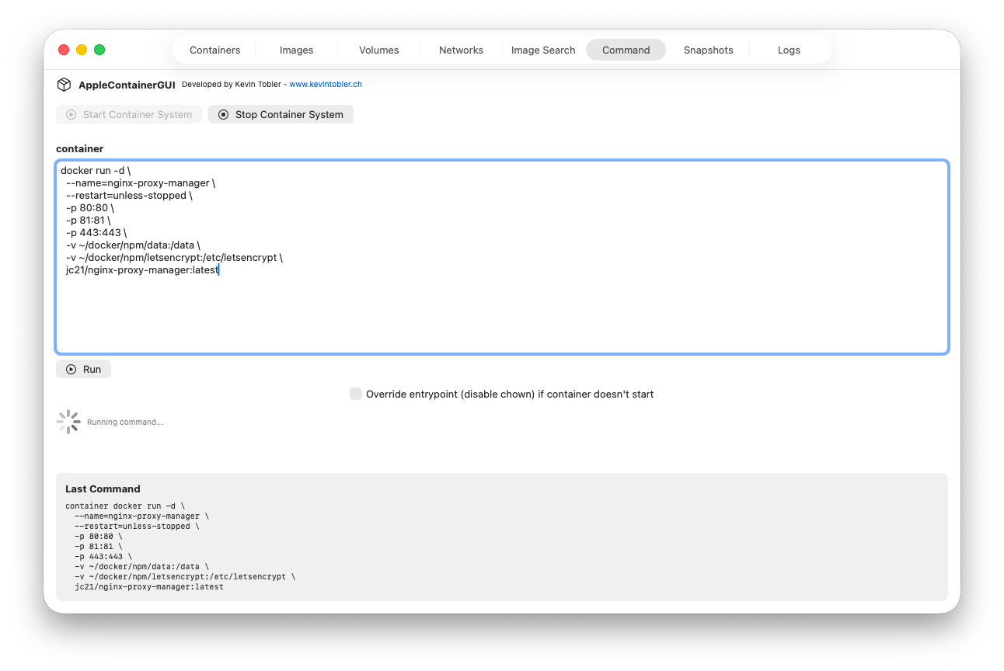Click the AppleContainerGUI cube logo icon
This screenshot has width=1004, height=671.
tap(64, 84)
